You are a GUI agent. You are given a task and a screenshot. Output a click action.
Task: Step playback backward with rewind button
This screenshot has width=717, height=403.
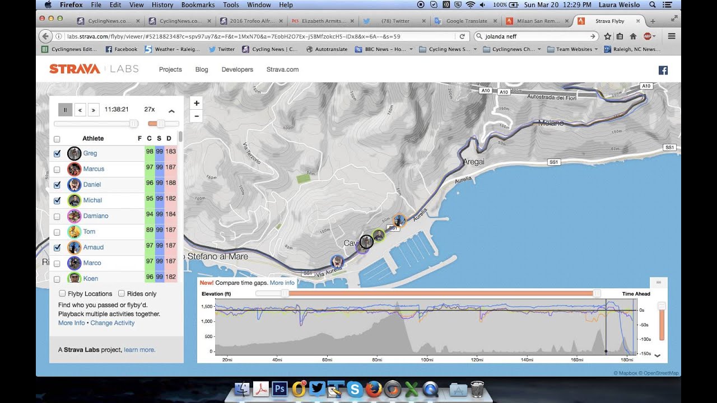click(x=80, y=110)
